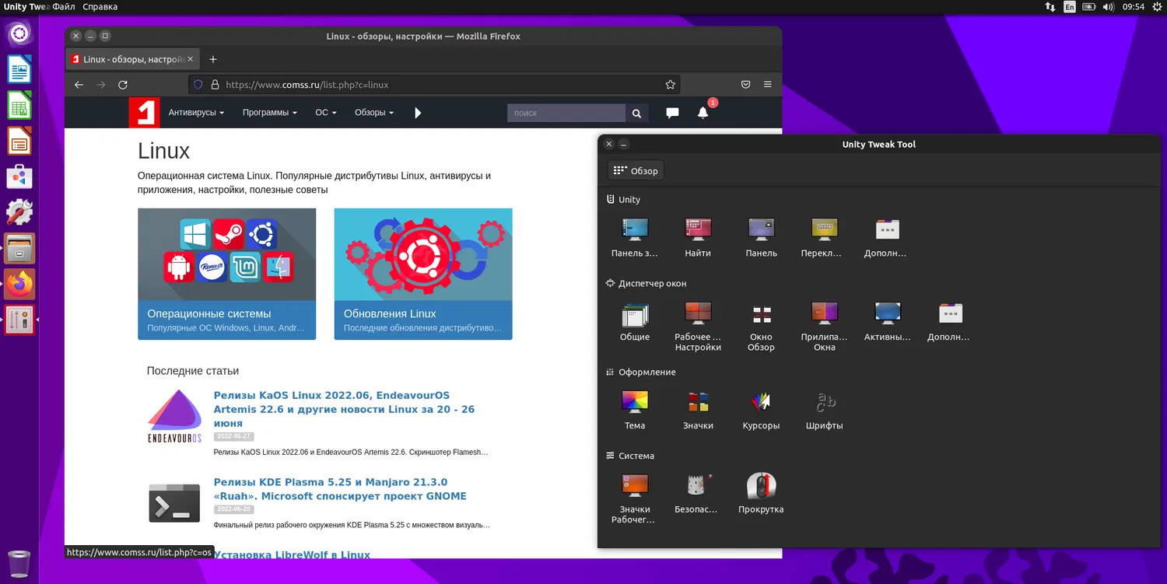Bookmark this page with the star icon
Image resolution: width=1167 pixels, height=584 pixels.
(670, 85)
